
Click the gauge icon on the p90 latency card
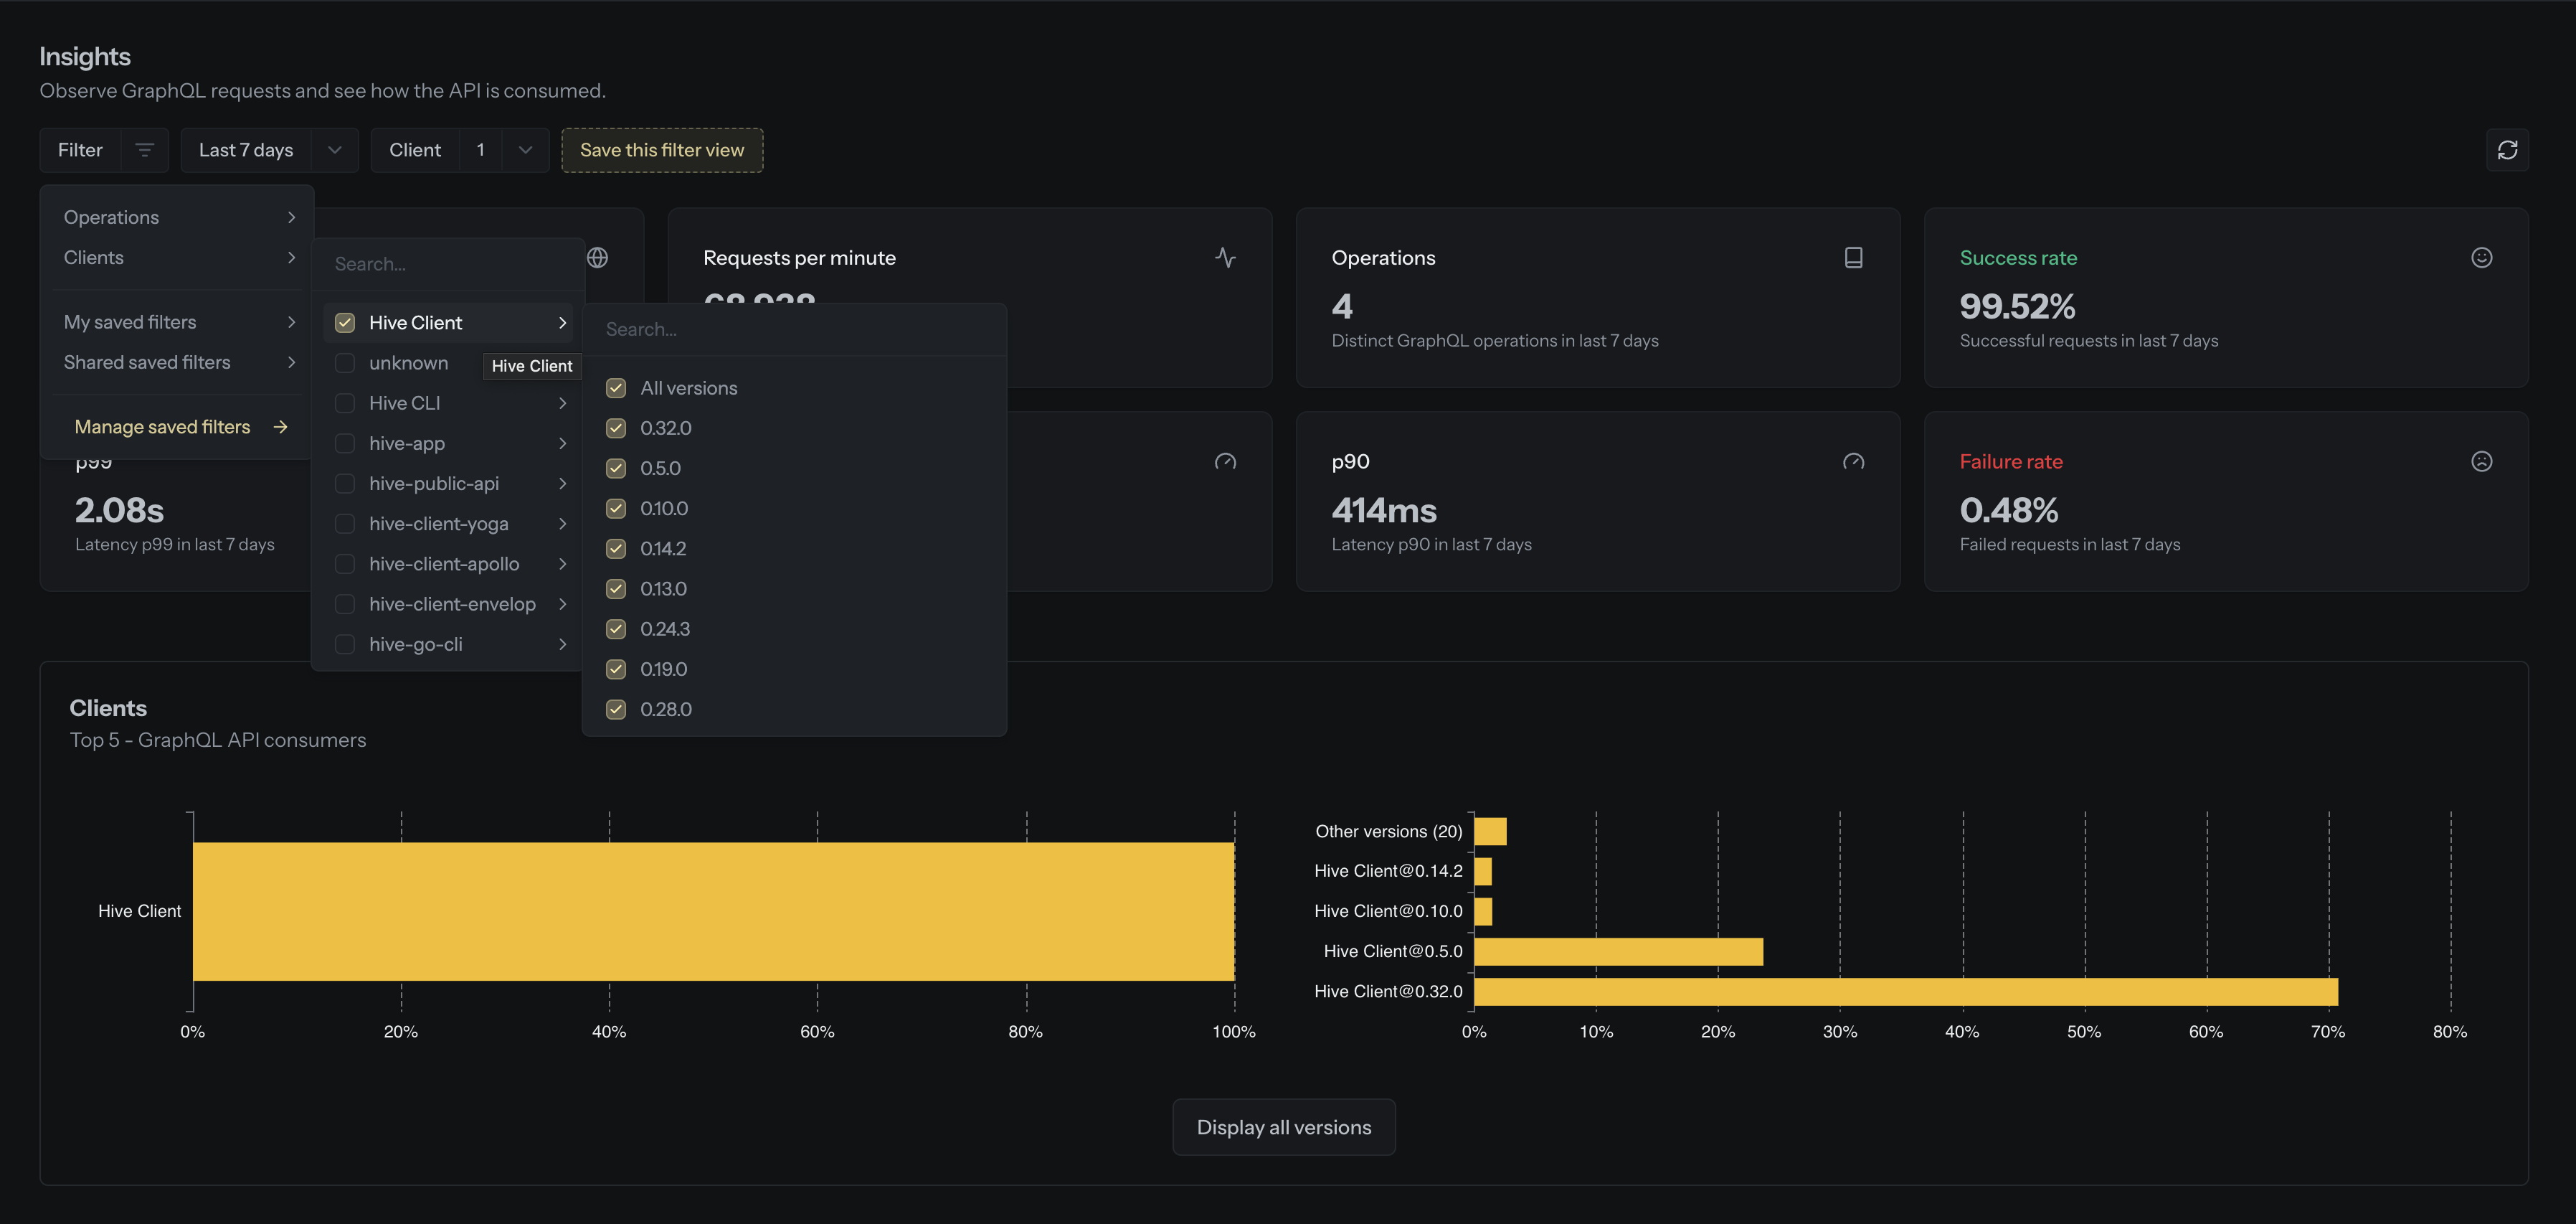(1853, 461)
